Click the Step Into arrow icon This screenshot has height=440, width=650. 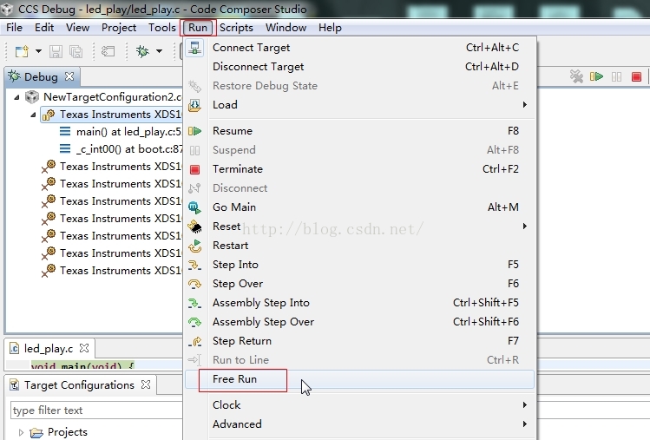pos(194,265)
